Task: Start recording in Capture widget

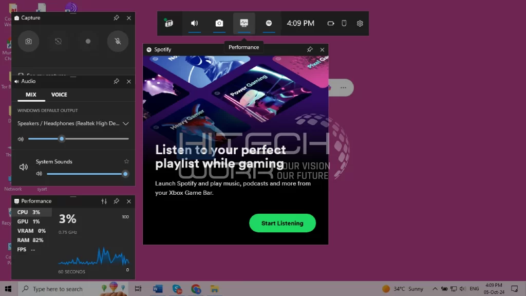Action: (88, 41)
